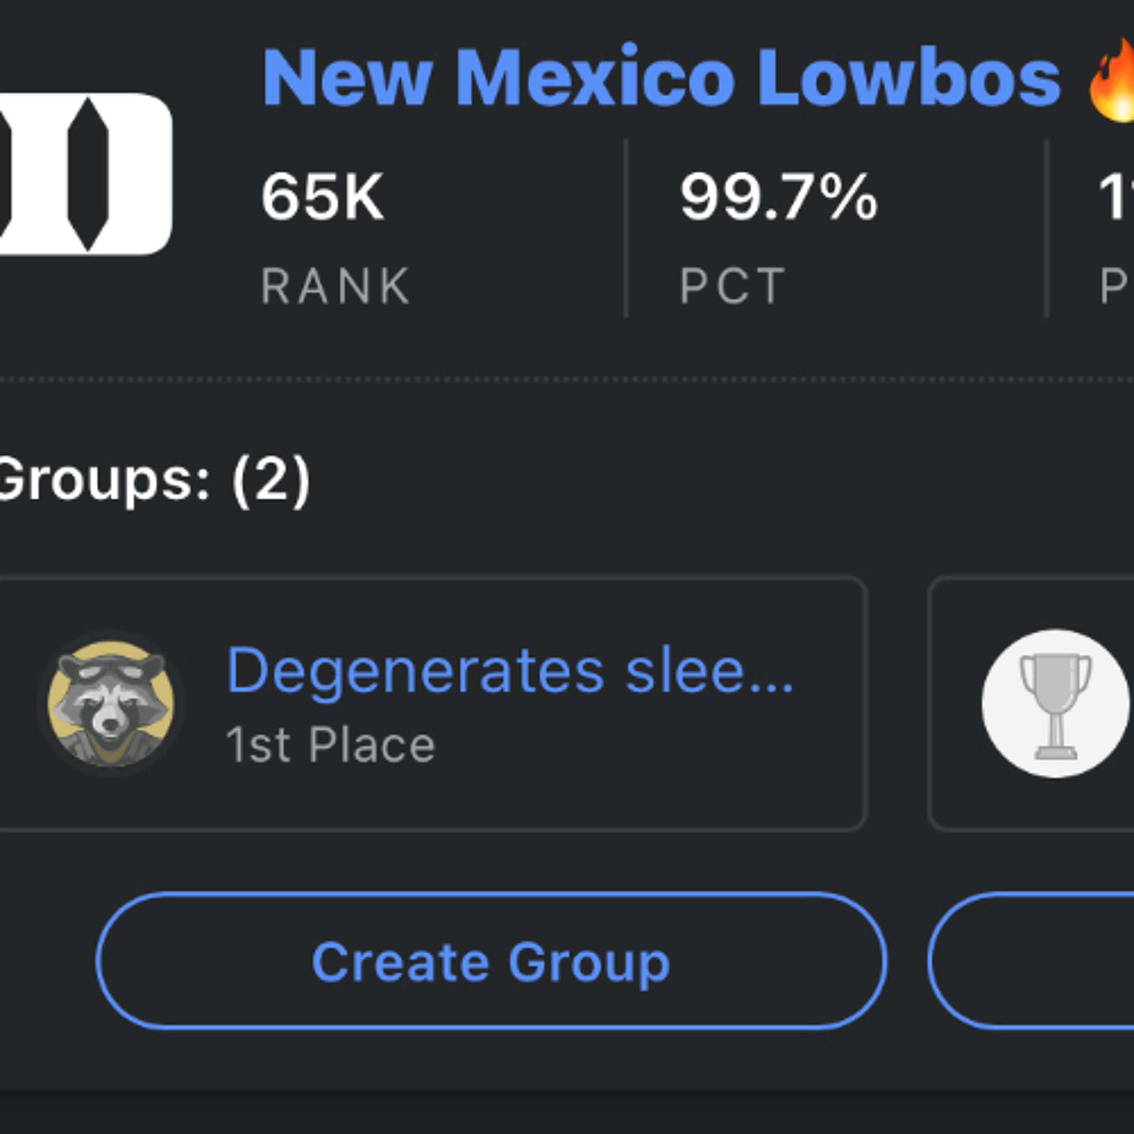Click the cut-off stat value right of PCT
This screenshot has width=1134, height=1134.
click(1115, 197)
